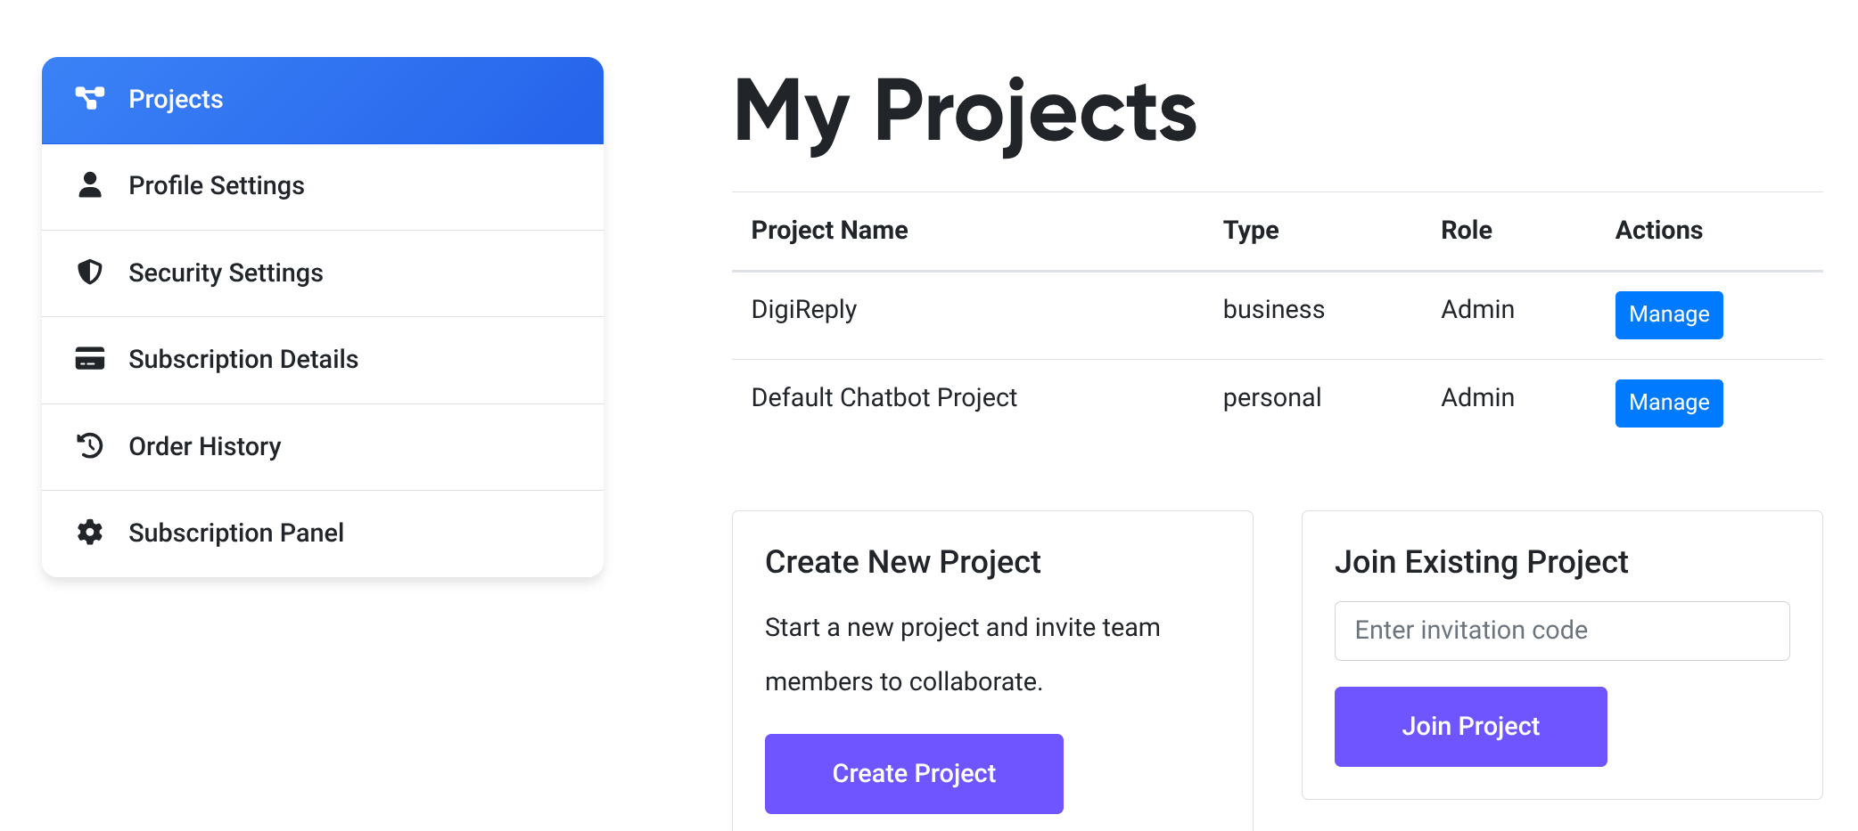The height and width of the screenshot is (831, 1858).
Task: Manage the Default Chatbot Project
Action: [x=1669, y=403]
